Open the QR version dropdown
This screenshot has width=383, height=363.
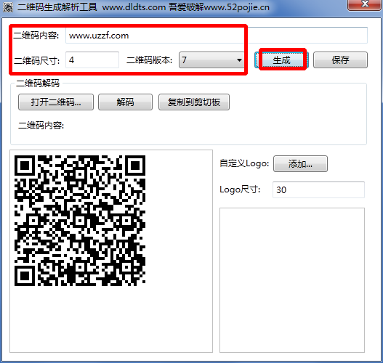(211, 60)
